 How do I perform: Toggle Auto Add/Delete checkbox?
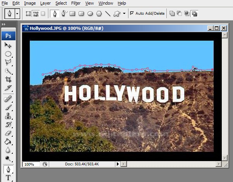(x=132, y=14)
